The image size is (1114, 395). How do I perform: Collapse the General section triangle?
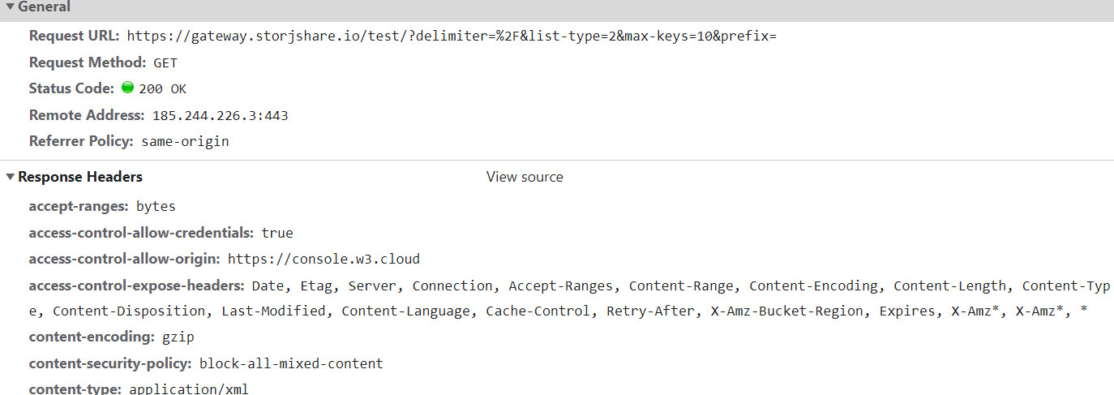coord(11,6)
